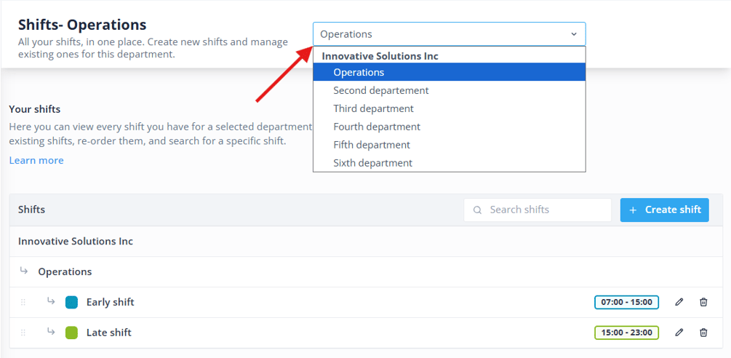Click the Your shifts heading

click(34, 110)
